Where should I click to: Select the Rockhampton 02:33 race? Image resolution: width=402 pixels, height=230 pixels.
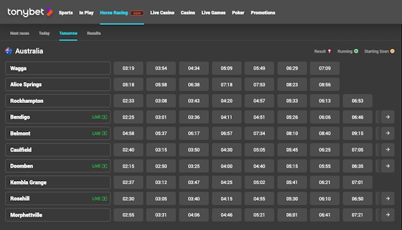pyautogui.click(x=128, y=101)
